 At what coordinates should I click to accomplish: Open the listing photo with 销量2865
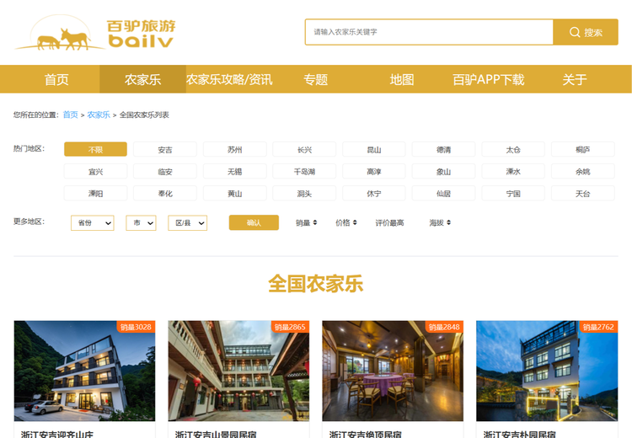point(238,371)
